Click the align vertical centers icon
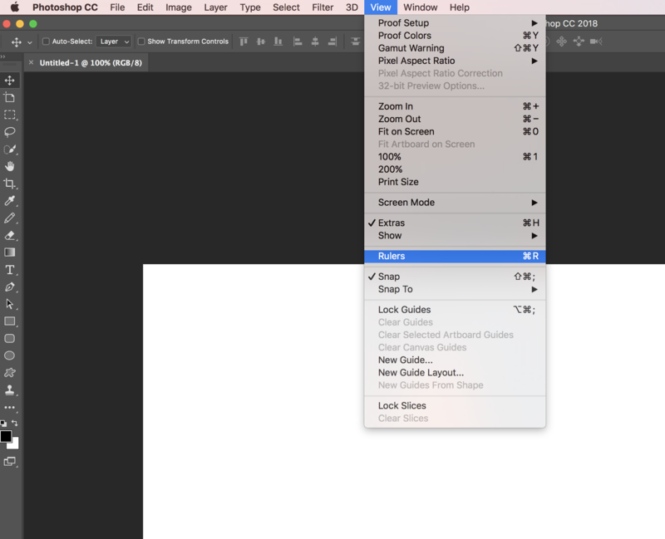Screen dimensions: 665x539 pos(261,42)
